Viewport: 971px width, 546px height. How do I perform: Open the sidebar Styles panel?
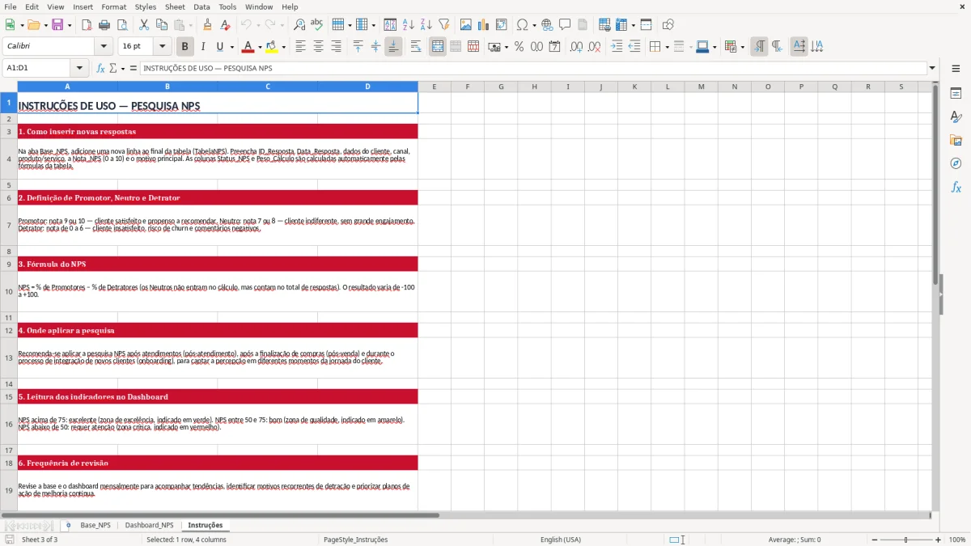coord(956,117)
